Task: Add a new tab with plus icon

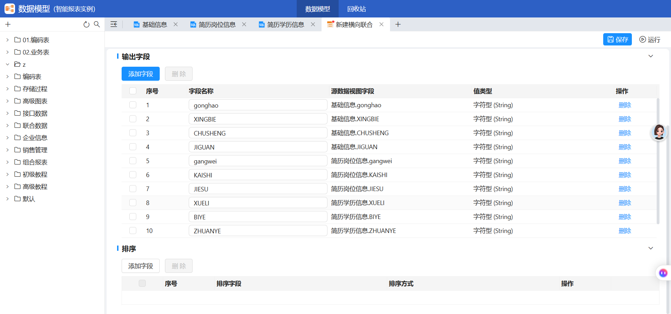Action: point(398,24)
